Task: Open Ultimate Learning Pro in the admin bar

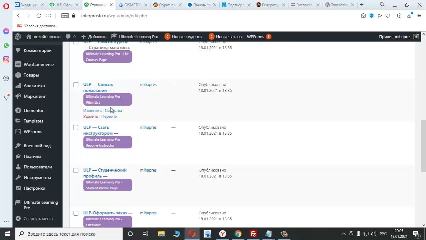Action: tap(135, 37)
